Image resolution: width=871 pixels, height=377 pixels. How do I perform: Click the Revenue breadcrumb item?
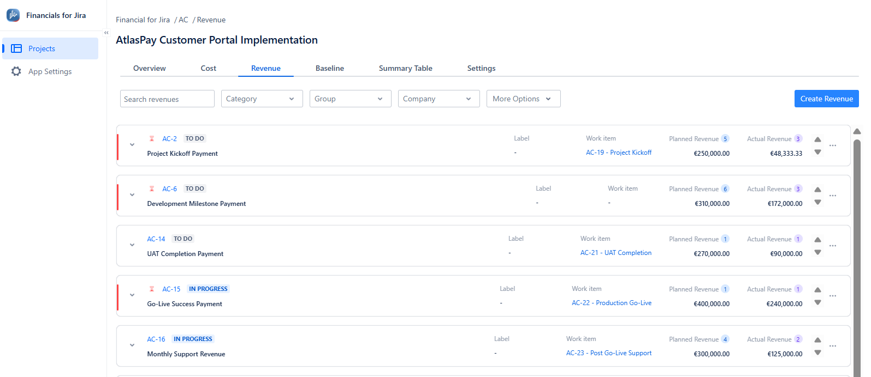pyautogui.click(x=211, y=20)
